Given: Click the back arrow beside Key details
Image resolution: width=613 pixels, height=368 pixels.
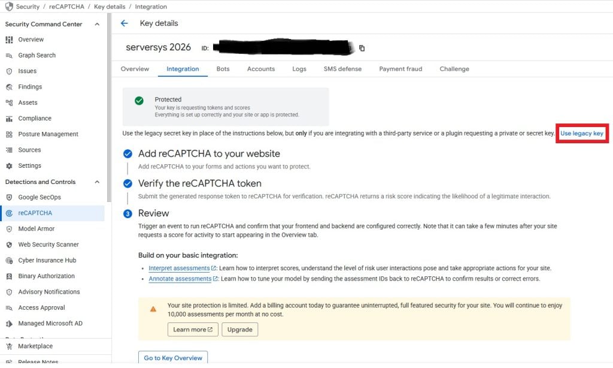Looking at the screenshot, I should (125, 23).
